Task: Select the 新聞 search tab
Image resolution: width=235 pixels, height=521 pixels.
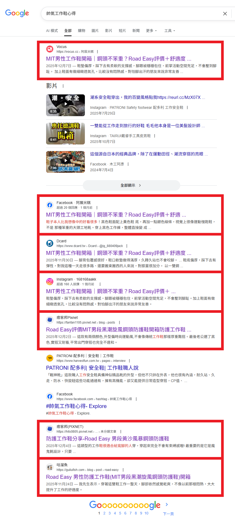Action: (136, 31)
